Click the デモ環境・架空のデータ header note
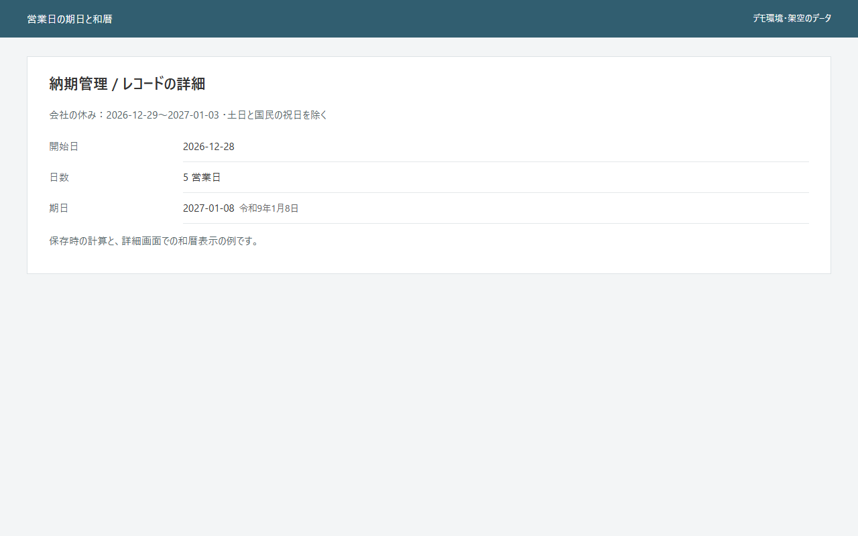Screen dimensions: 858x536 [x=792, y=19]
